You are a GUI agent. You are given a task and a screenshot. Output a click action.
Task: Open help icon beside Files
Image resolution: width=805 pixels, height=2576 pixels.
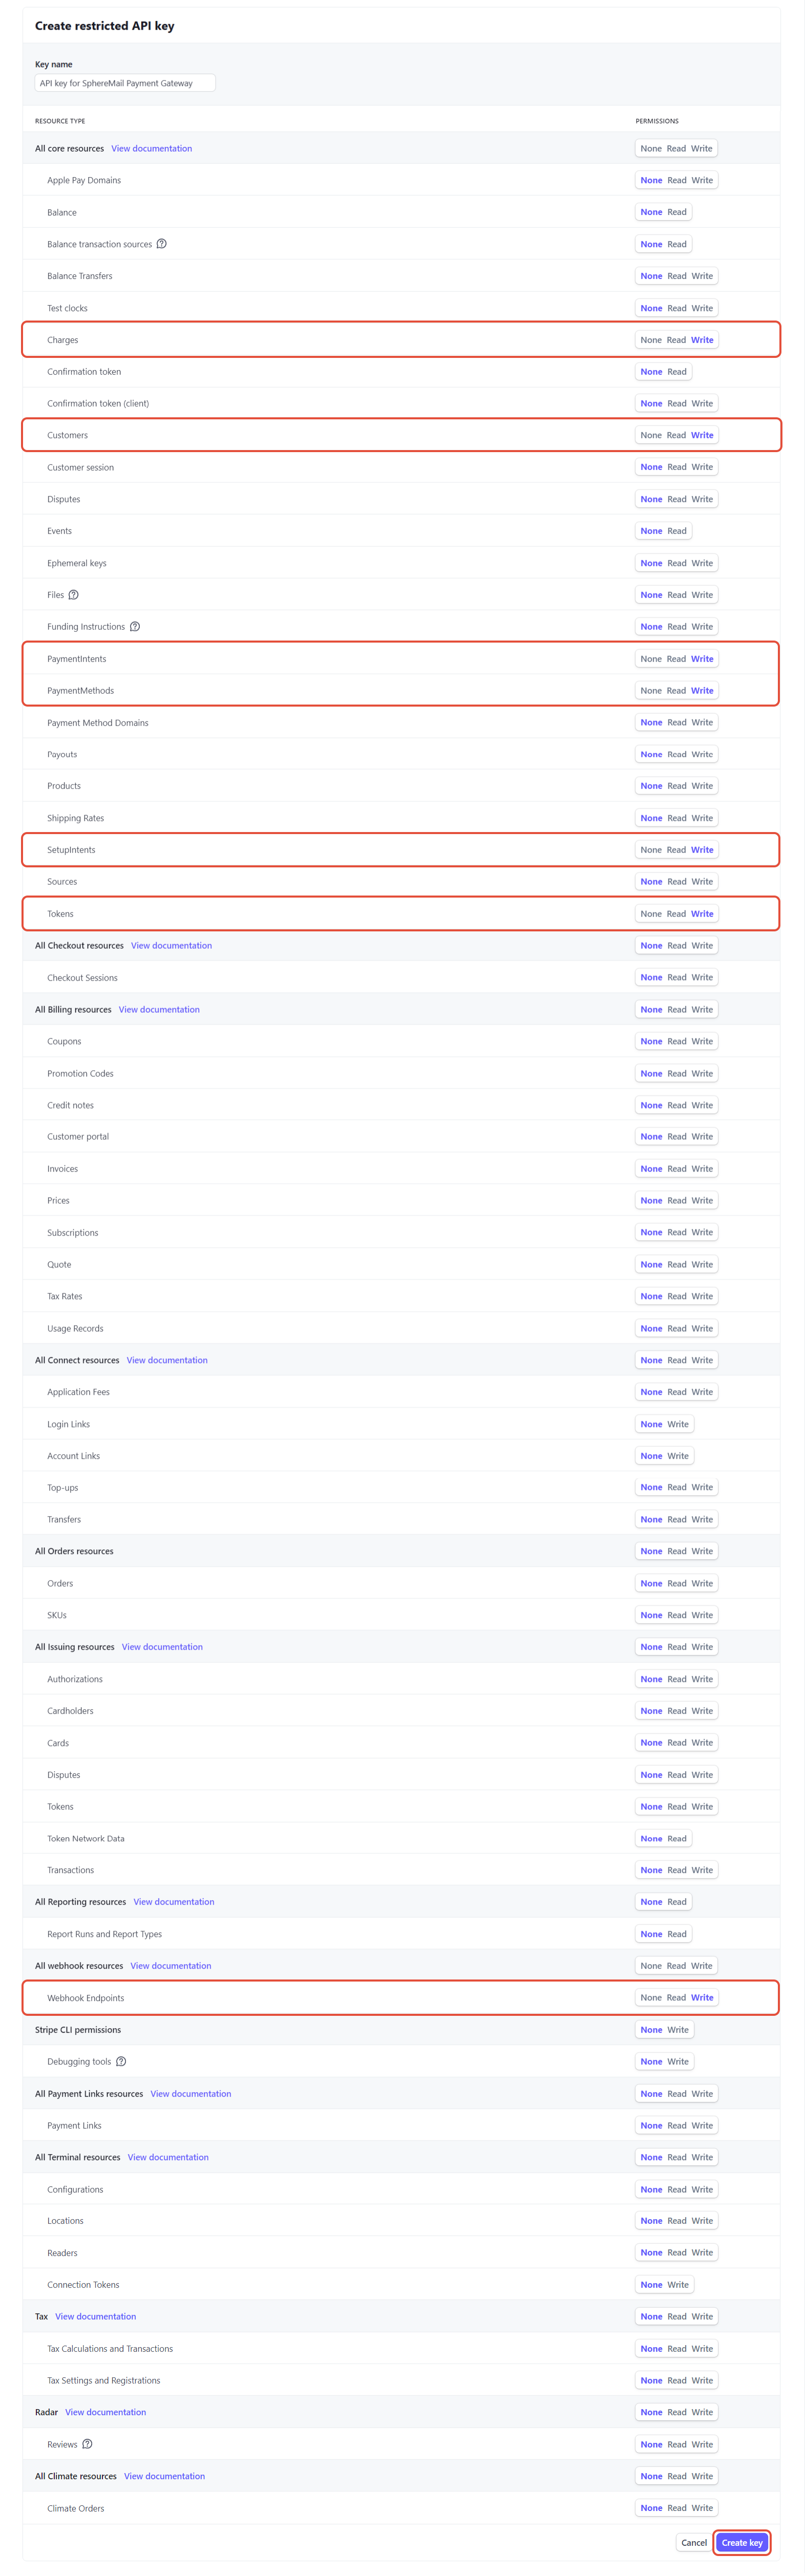pos(73,595)
